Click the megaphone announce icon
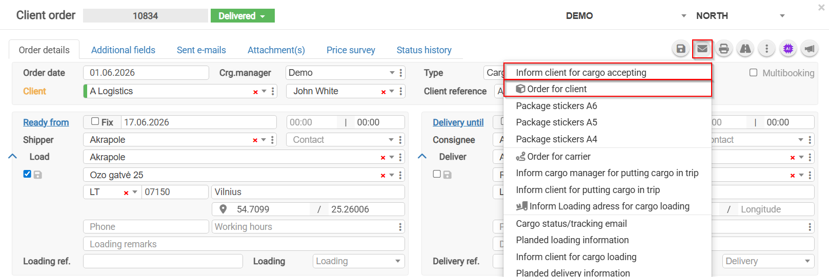 pyautogui.click(x=810, y=49)
